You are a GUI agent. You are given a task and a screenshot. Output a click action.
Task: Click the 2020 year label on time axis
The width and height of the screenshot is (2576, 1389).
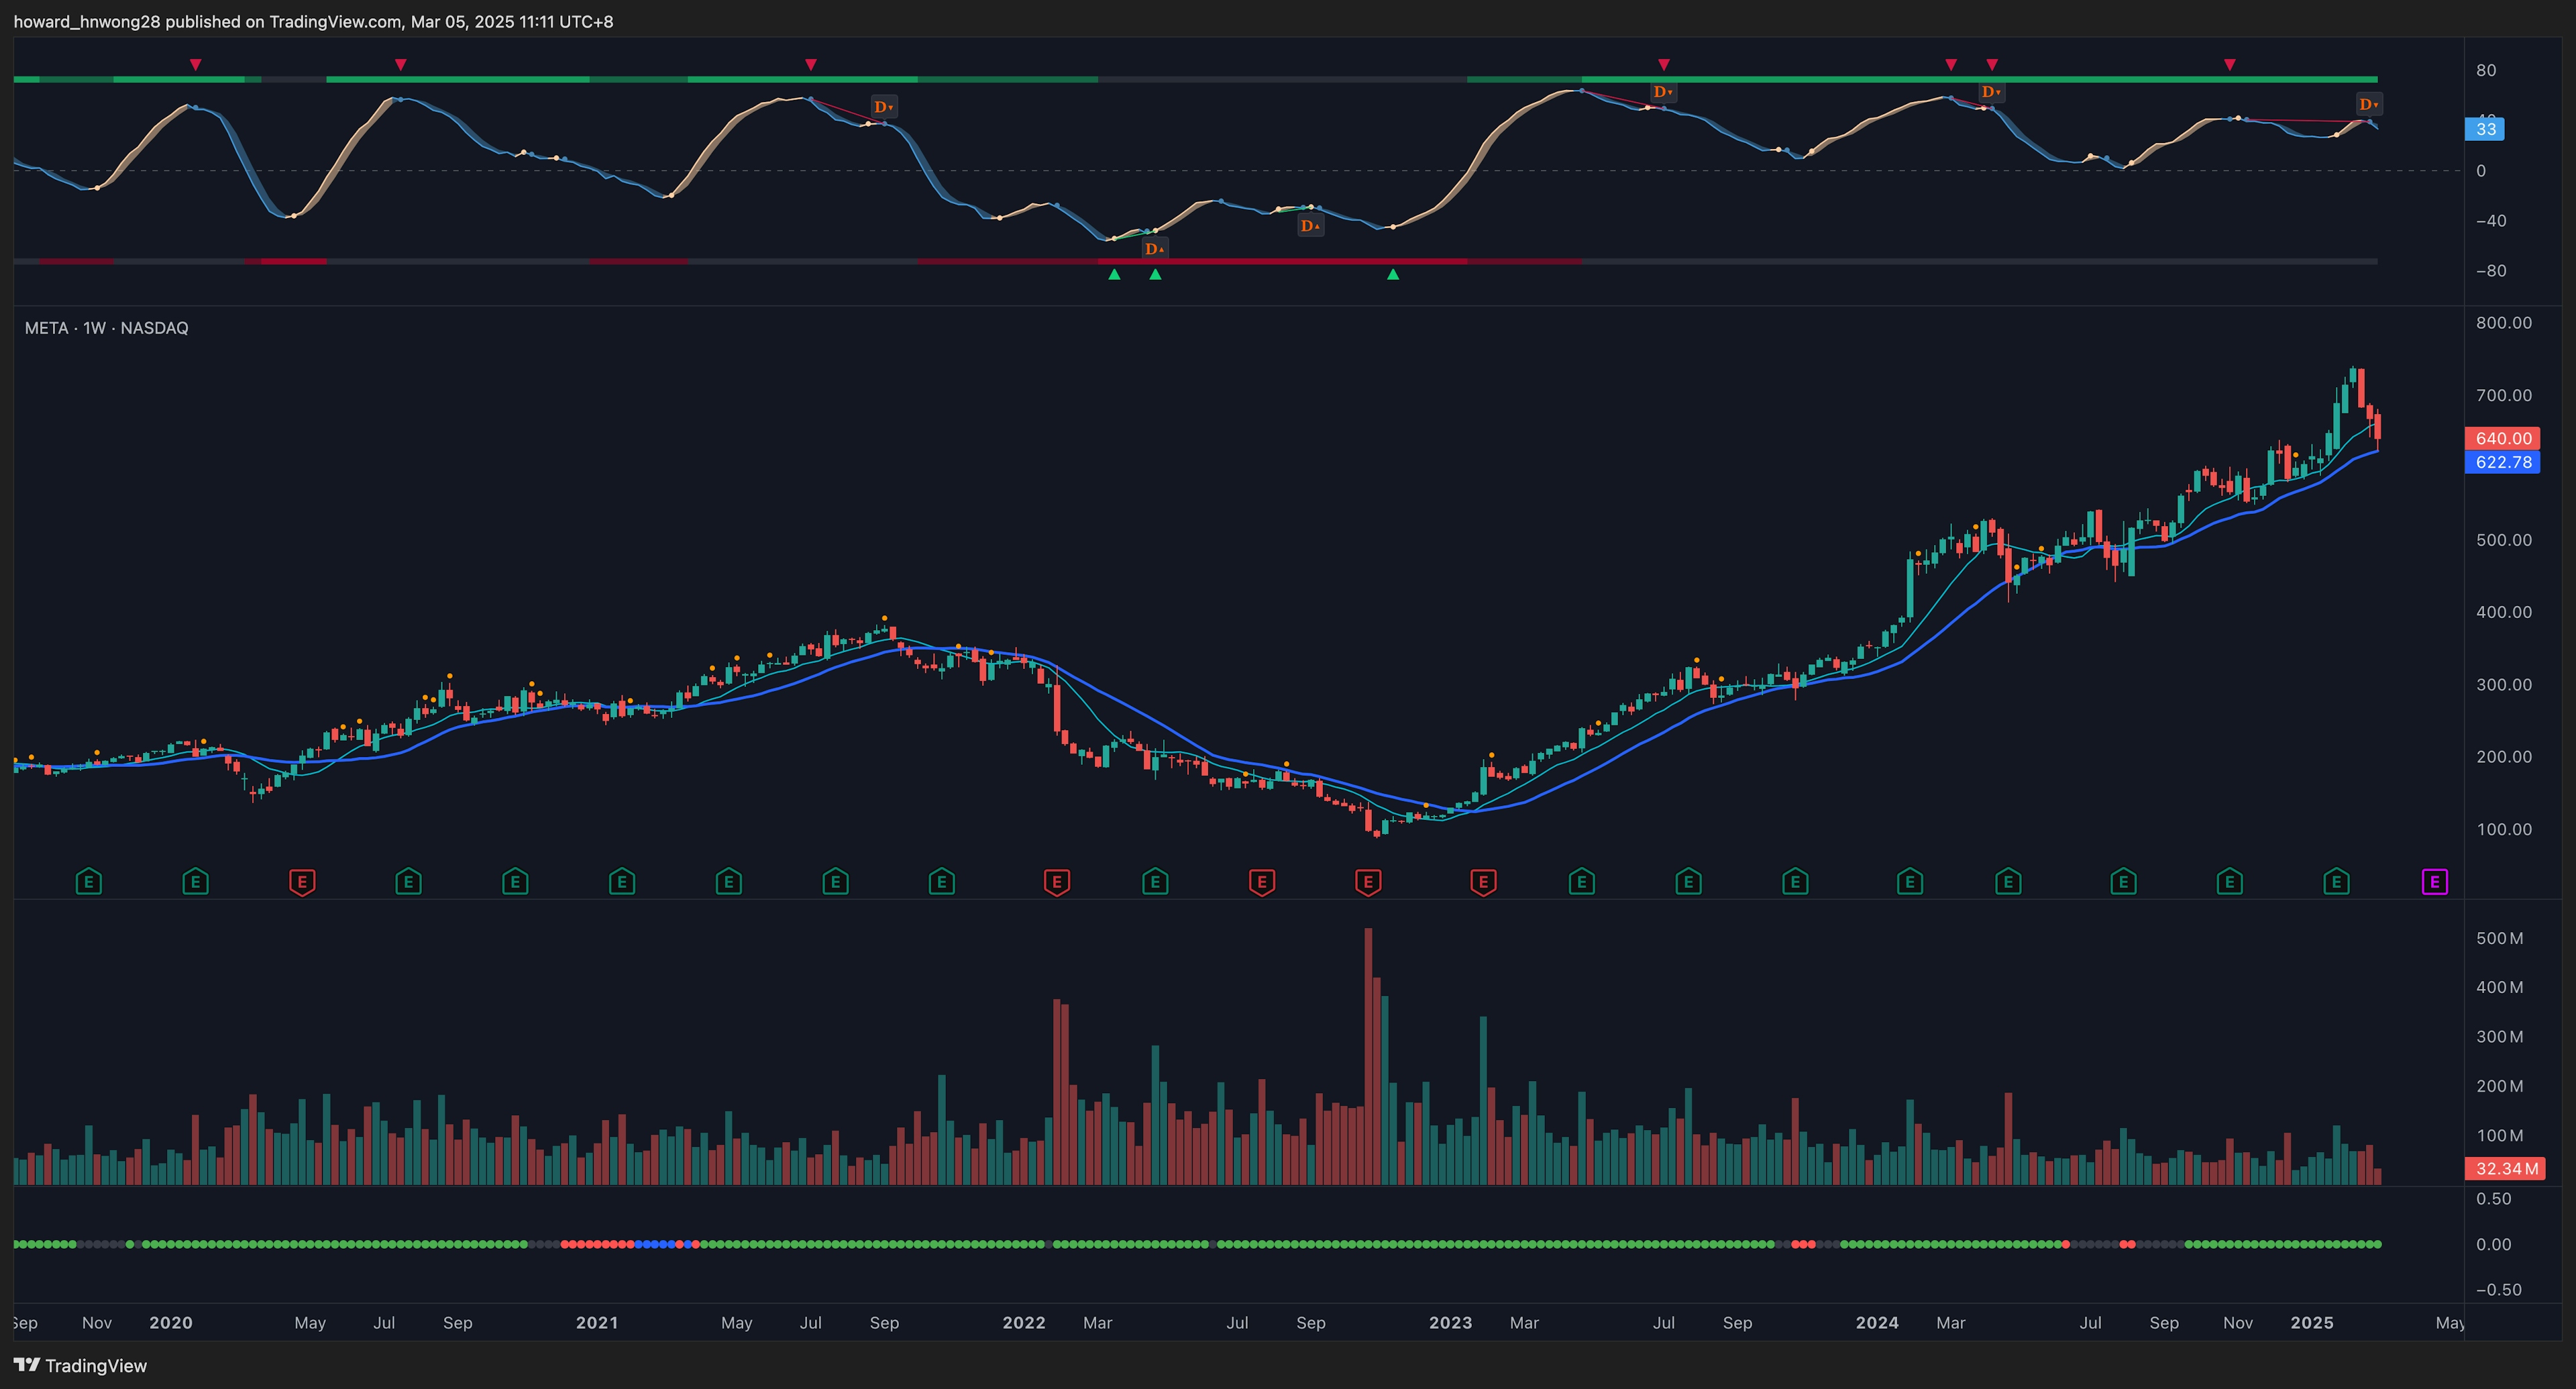[x=171, y=1322]
